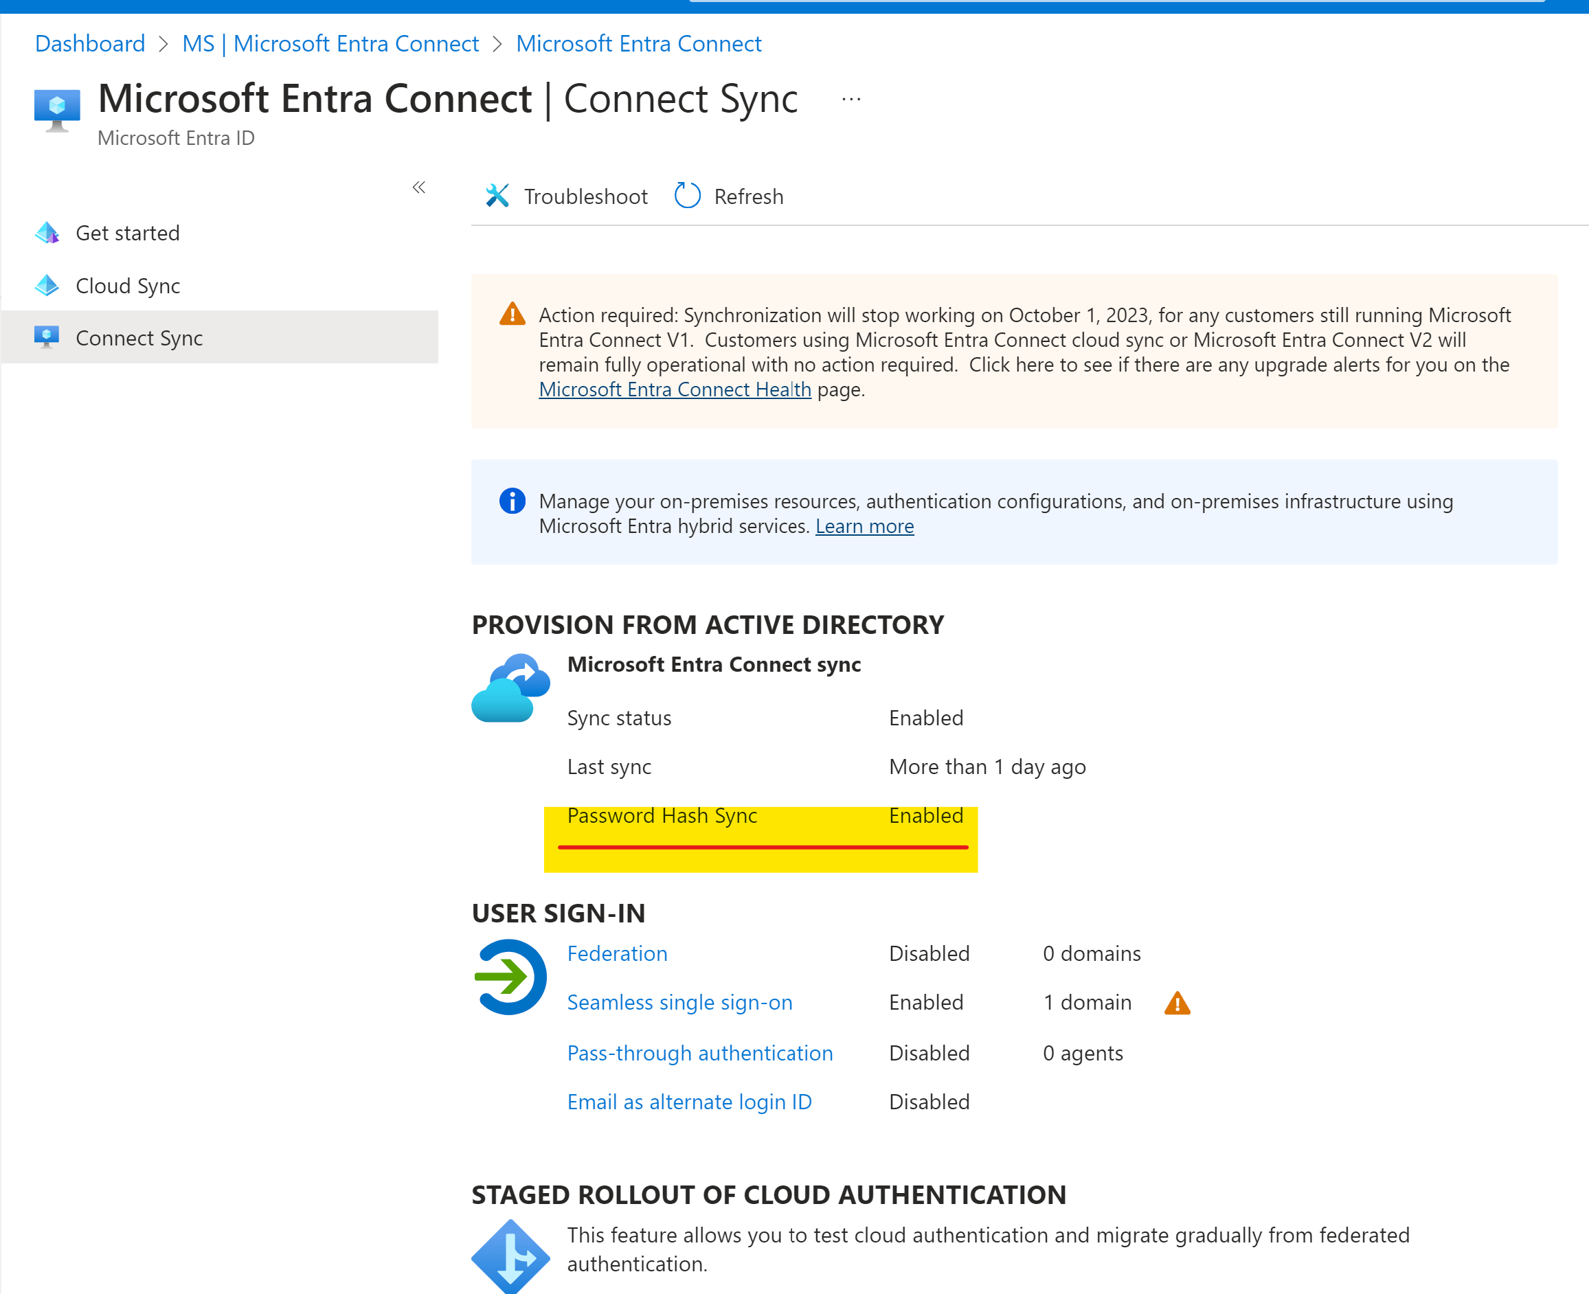Click the Disabled status for Pass-through authentication
This screenshot has width=1589, height=1294.
point(929,1053)
